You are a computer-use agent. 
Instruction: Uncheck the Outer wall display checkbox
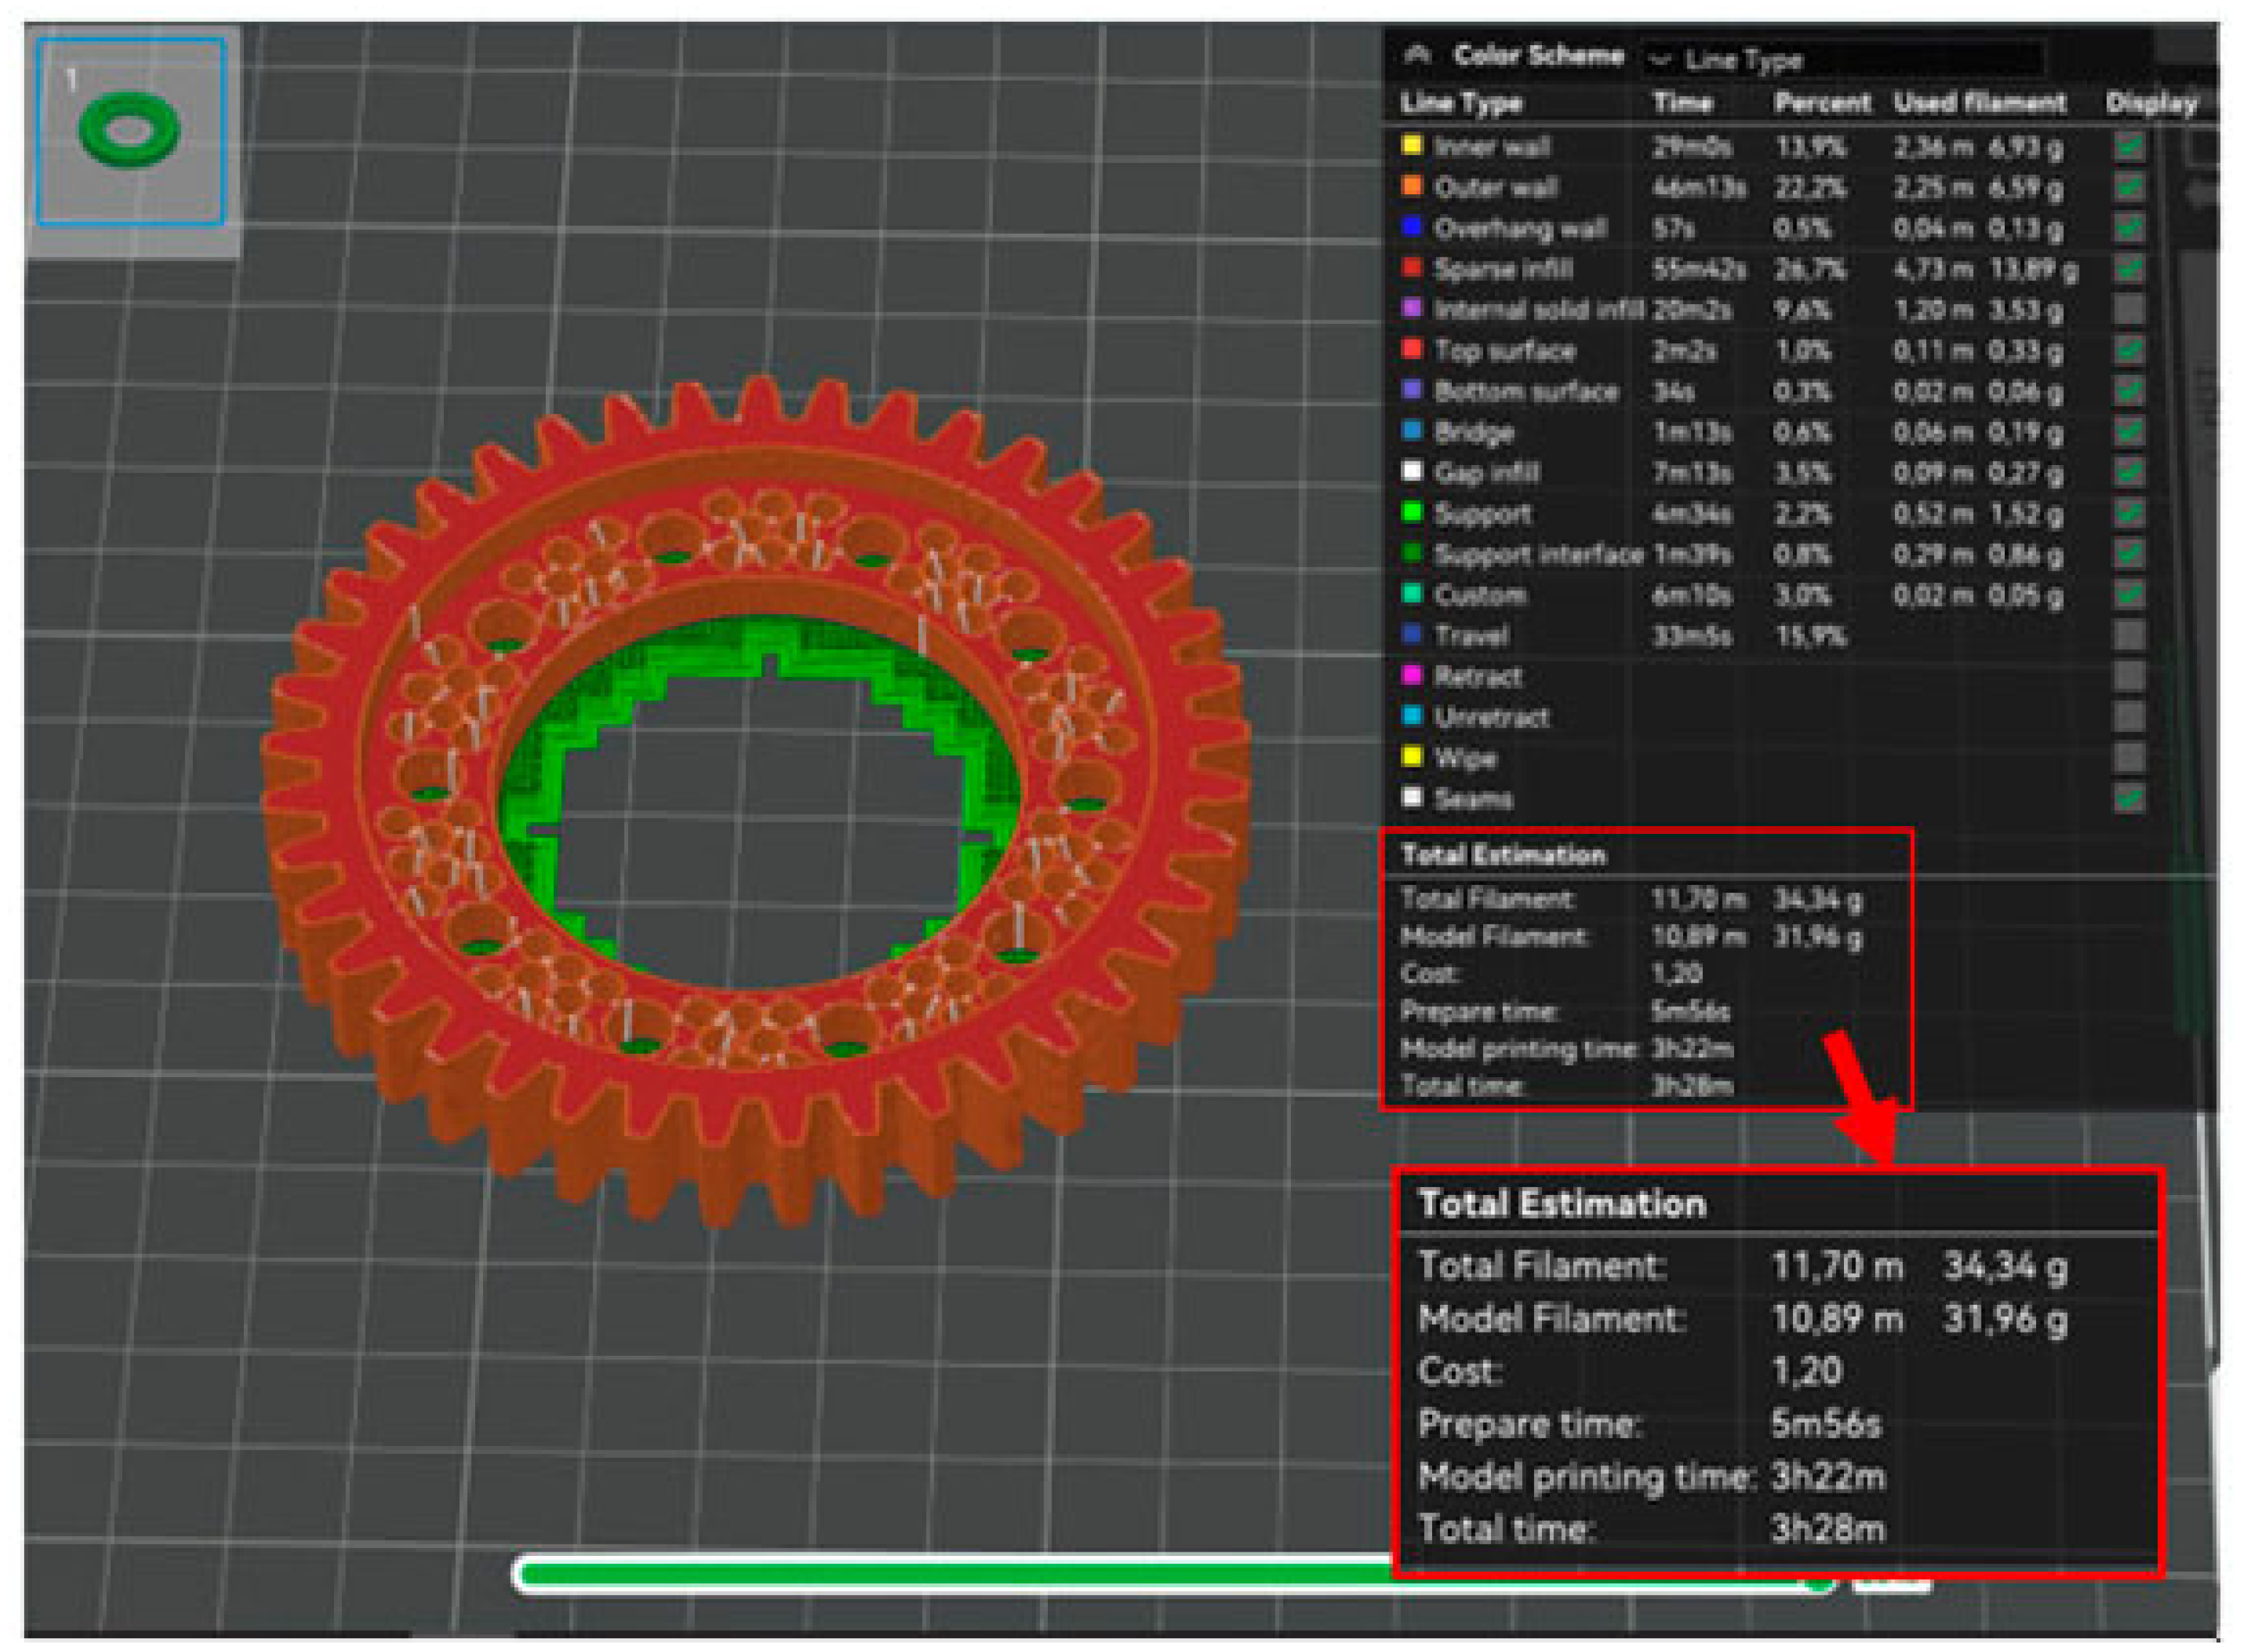tap(2129, 188)
